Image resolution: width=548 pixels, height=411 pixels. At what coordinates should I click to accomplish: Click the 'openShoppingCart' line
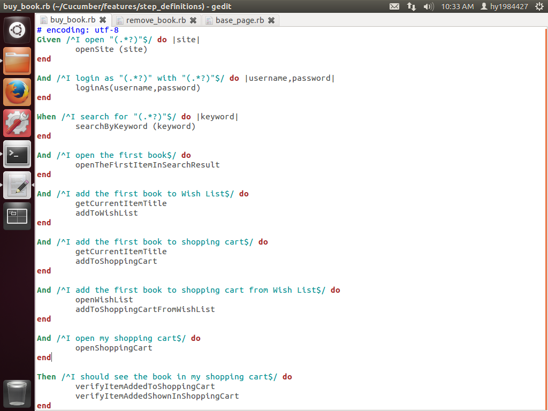(x=113, y=348)
